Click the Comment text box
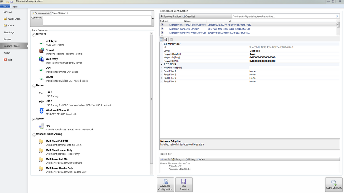 97,21
